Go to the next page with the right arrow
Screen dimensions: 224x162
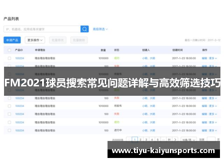[x=175, y=140]
